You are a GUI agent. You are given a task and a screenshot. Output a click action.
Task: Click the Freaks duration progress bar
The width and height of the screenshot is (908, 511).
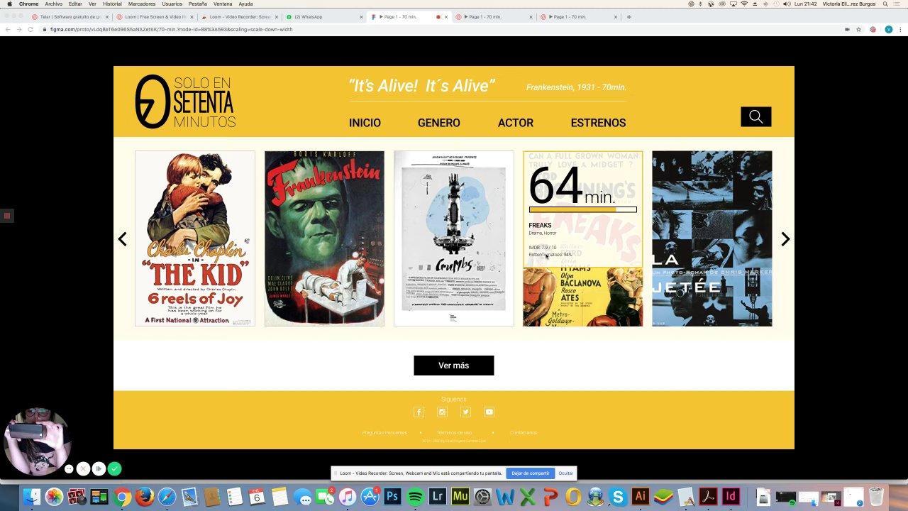point(582,209)
